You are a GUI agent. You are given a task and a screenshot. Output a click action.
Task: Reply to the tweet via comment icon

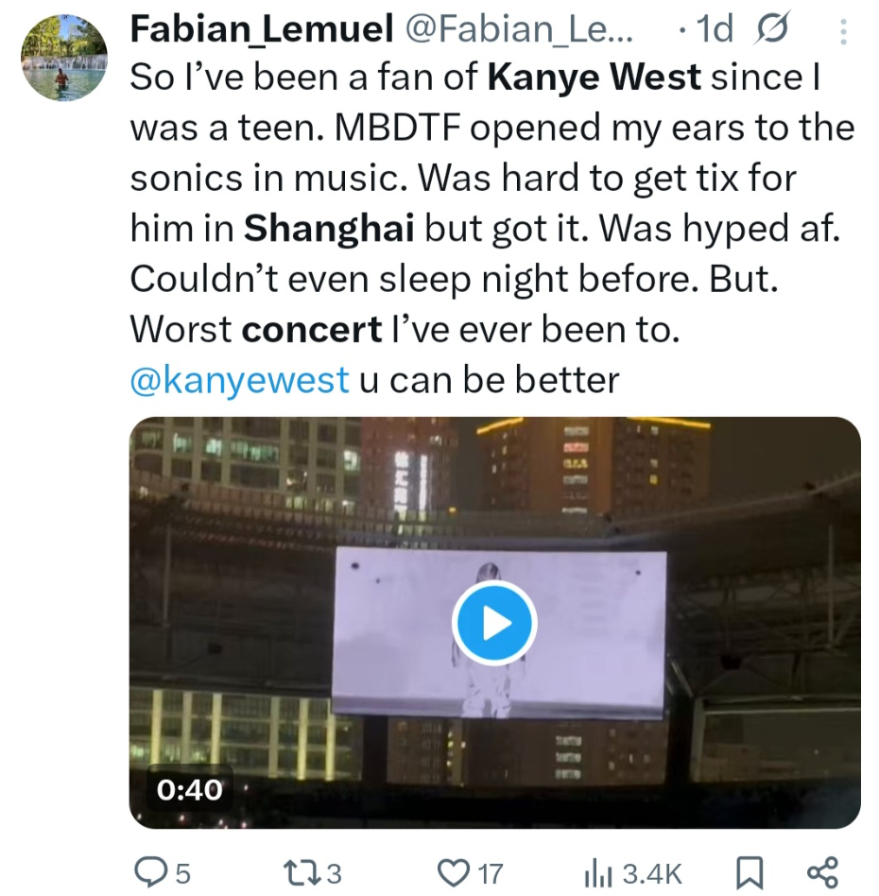coord(150,871)
